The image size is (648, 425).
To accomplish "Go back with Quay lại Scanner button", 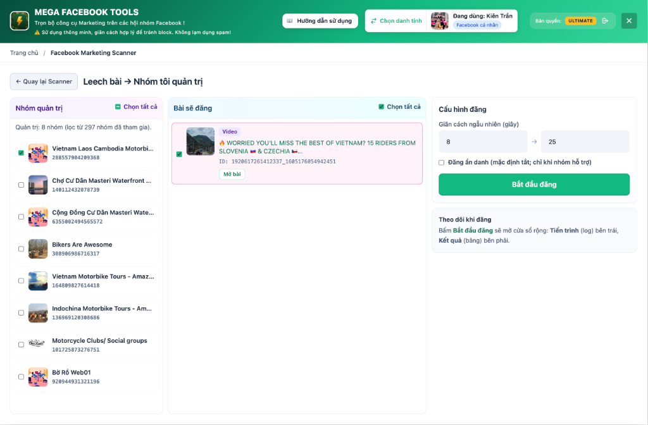I will point(44,82).
